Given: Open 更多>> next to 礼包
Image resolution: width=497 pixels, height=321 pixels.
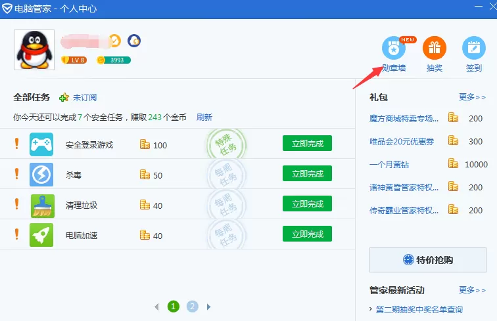Looking at the screenshot, I should click(x=472, y=97).
